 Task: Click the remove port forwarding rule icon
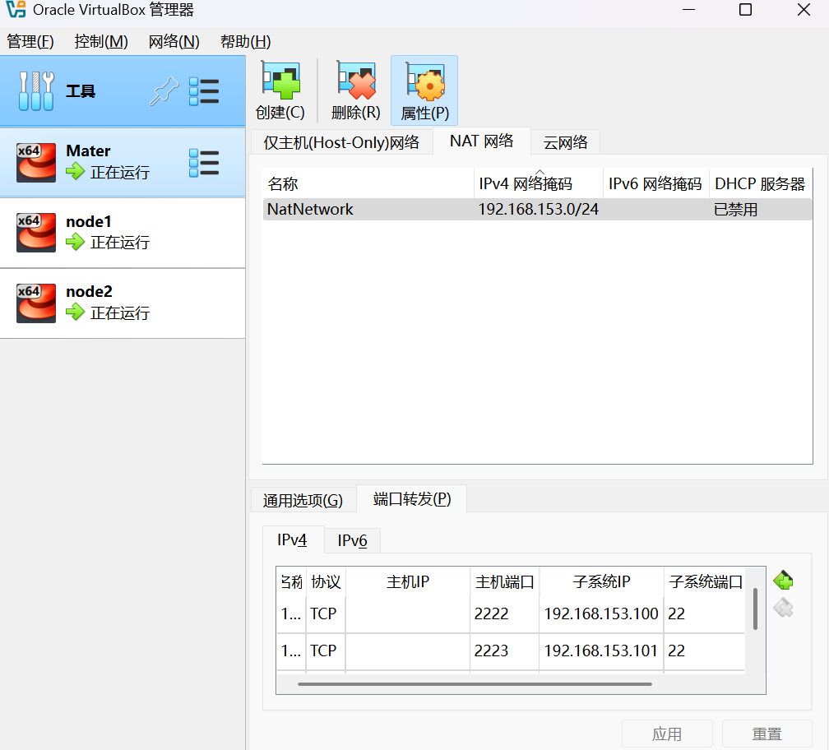[x=783, y=607]
